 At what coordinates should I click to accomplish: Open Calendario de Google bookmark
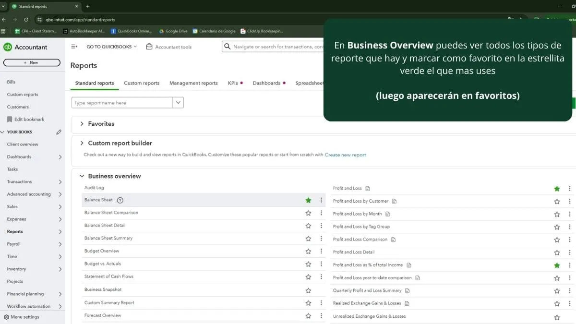[x=214, y=31]
